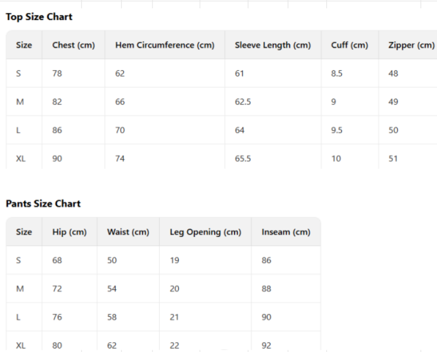The image size is (437, 352).
Task: Click the pants waist value 54
Action: 112,289
